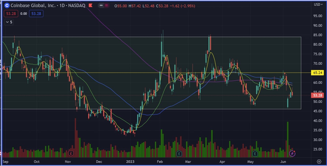Click Jun on the time axis

[283, 162]
